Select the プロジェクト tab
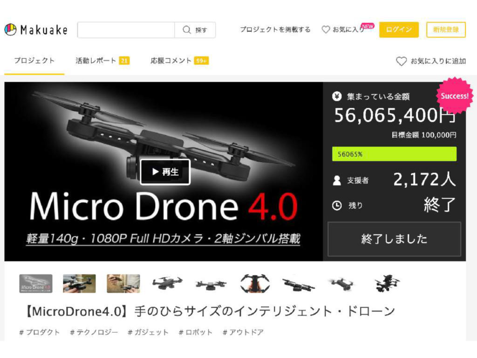 click(x=34, y=61)
